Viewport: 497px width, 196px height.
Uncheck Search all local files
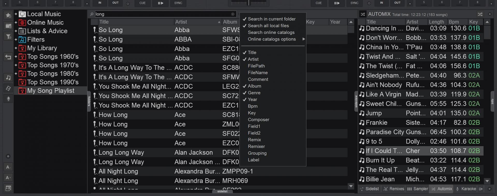(268, 26)
